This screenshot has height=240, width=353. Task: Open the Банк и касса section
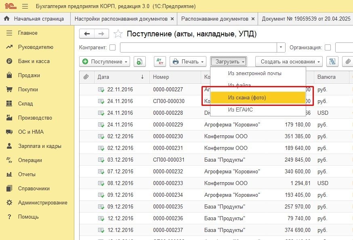[34, 61]
